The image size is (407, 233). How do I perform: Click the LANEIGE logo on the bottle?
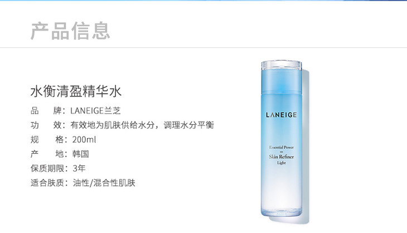point(282,115)
